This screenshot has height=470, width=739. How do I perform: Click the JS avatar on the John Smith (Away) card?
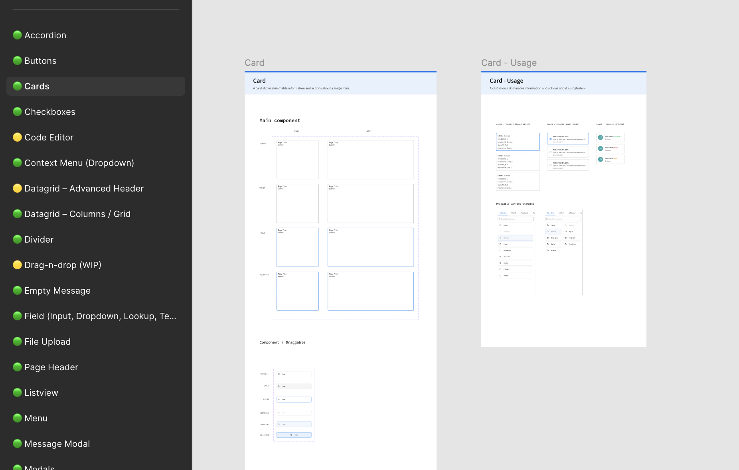coord(601,159)
